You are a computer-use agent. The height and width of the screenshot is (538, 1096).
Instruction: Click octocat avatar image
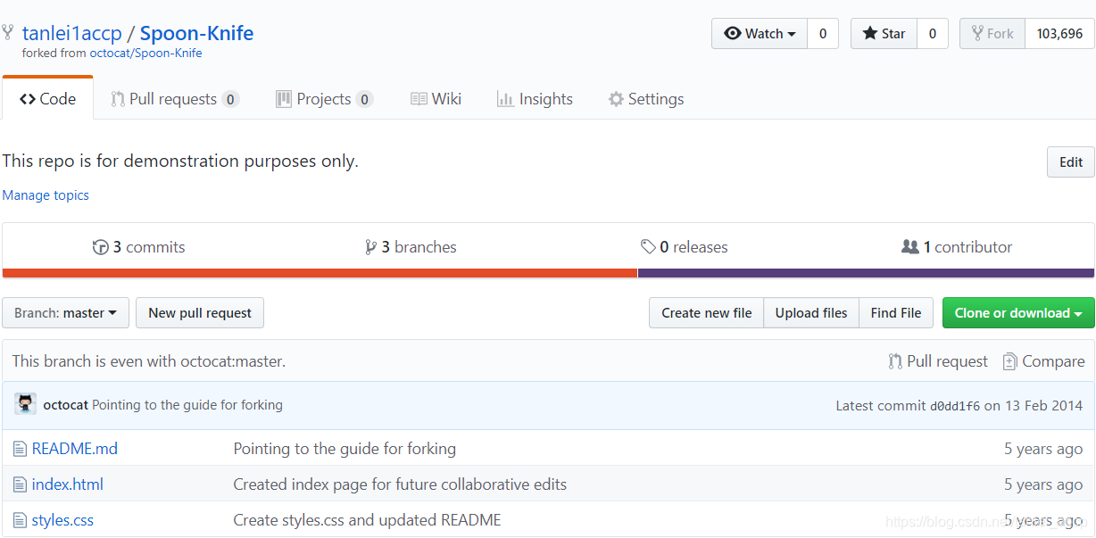(x=26, y=404)
